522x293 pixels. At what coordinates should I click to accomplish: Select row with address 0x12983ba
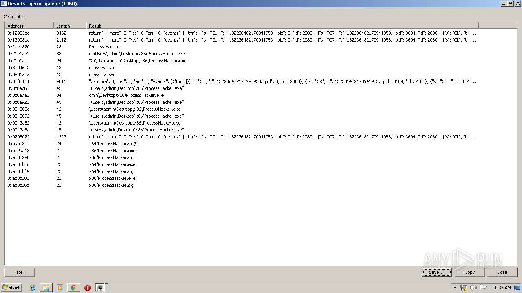(x=242, y=33)
